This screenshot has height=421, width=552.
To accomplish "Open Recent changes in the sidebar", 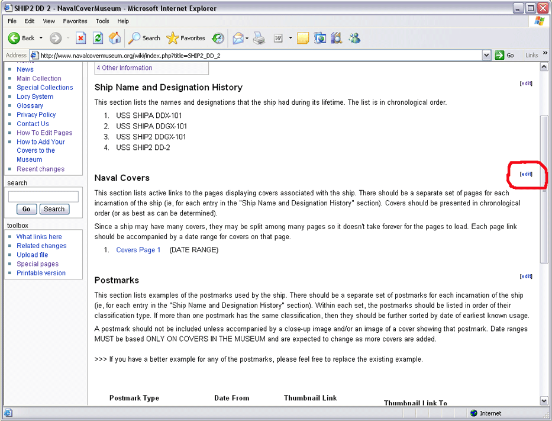I will (40, 169).
